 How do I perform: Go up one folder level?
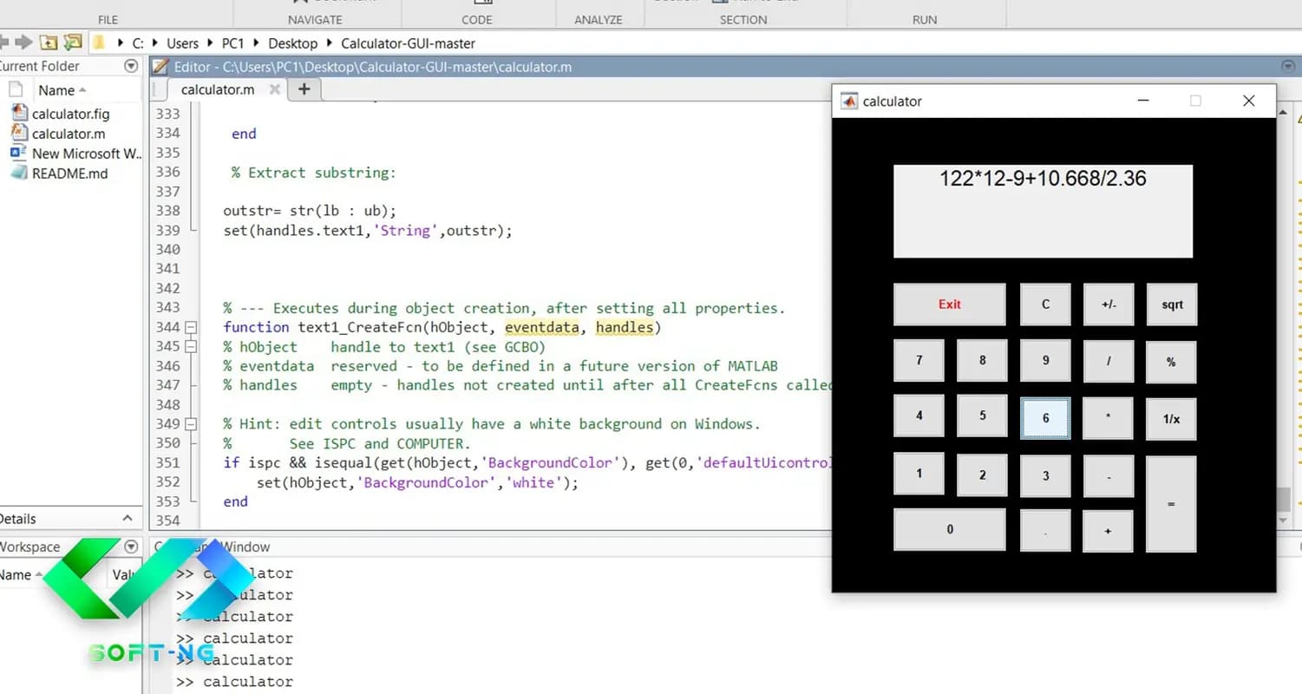[49, 43]
